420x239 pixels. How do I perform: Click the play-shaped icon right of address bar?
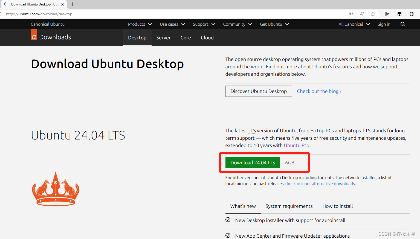click(x=387, y=14)
